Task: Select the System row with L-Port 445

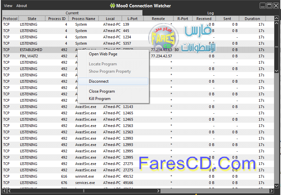Action: (x=138, y=31)
